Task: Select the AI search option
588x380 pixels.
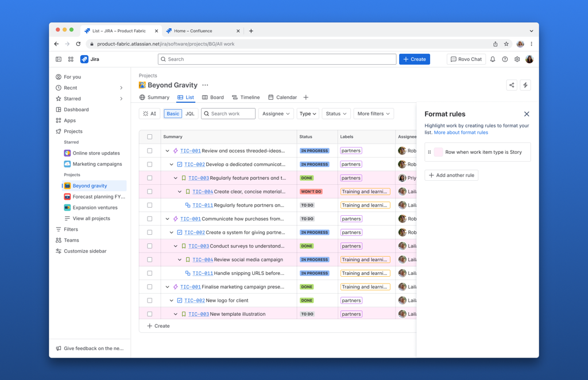Action: [x=149, y=113]
